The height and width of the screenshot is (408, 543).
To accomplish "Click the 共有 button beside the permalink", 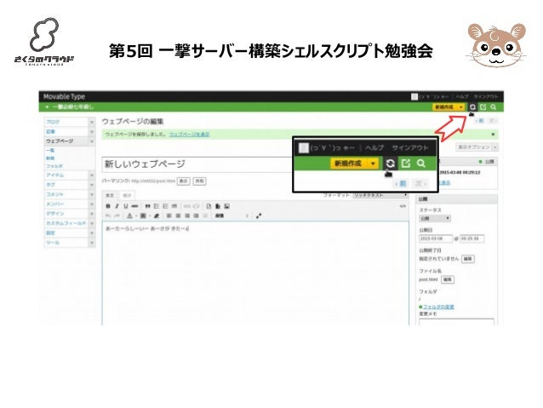I will (200, 181).
